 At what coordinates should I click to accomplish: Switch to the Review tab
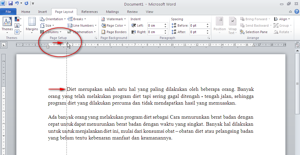pyautogui.click(x=132, y=12)
